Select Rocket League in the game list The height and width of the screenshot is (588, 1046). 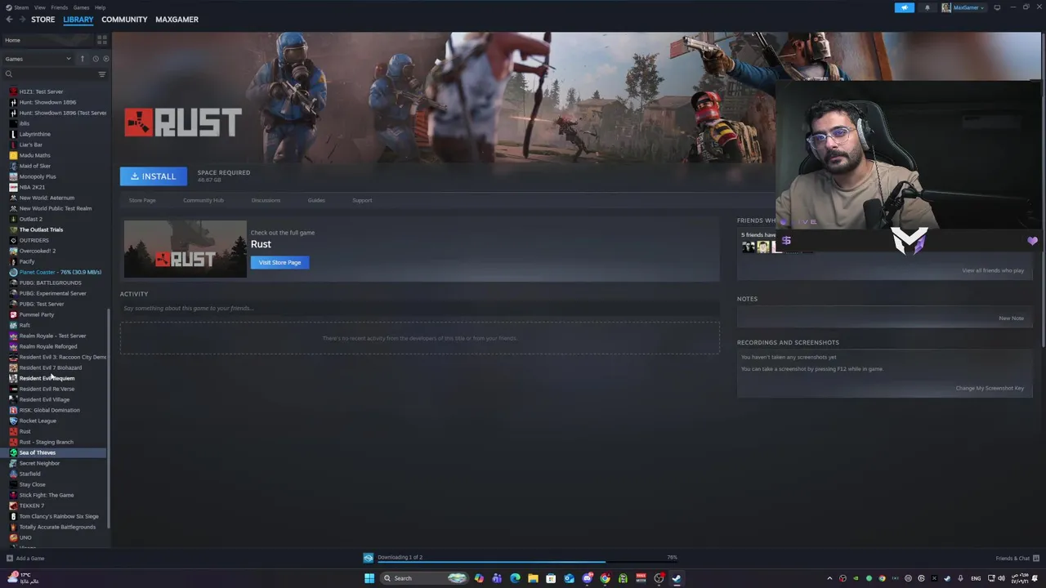[x=38, y=421]
